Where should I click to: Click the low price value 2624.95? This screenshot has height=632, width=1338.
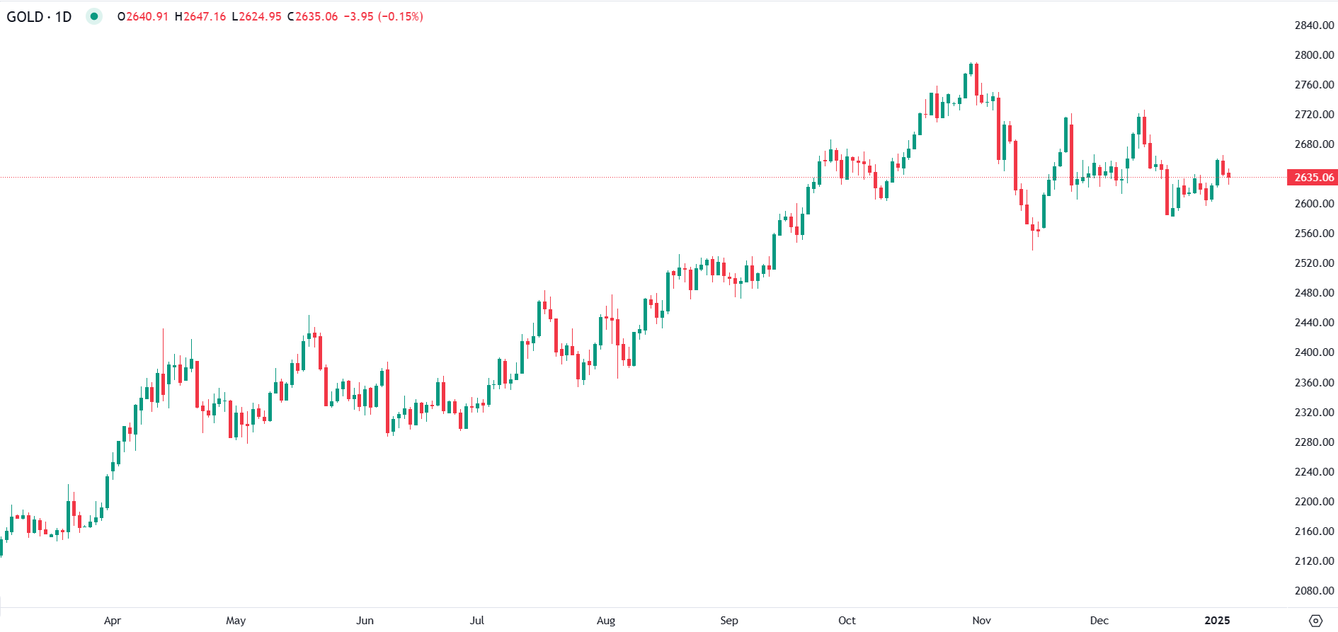(x=260, y=16)
